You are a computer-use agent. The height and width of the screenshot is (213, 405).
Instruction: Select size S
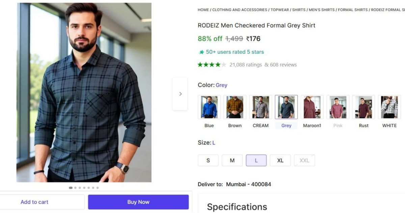(x=208, y=160)
